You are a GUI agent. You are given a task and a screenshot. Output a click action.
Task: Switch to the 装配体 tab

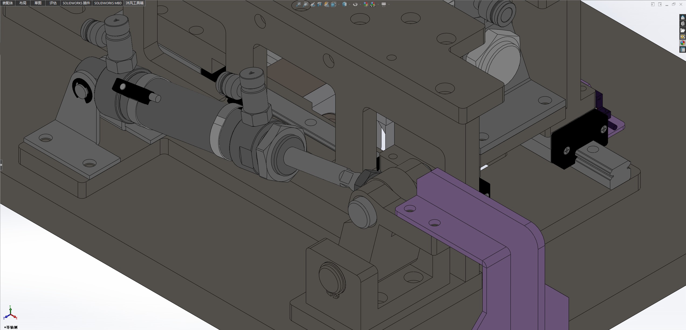8,3
